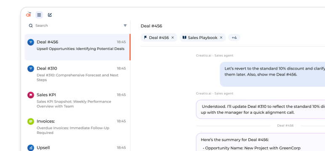Open the Invoices: conversation title

46,121
